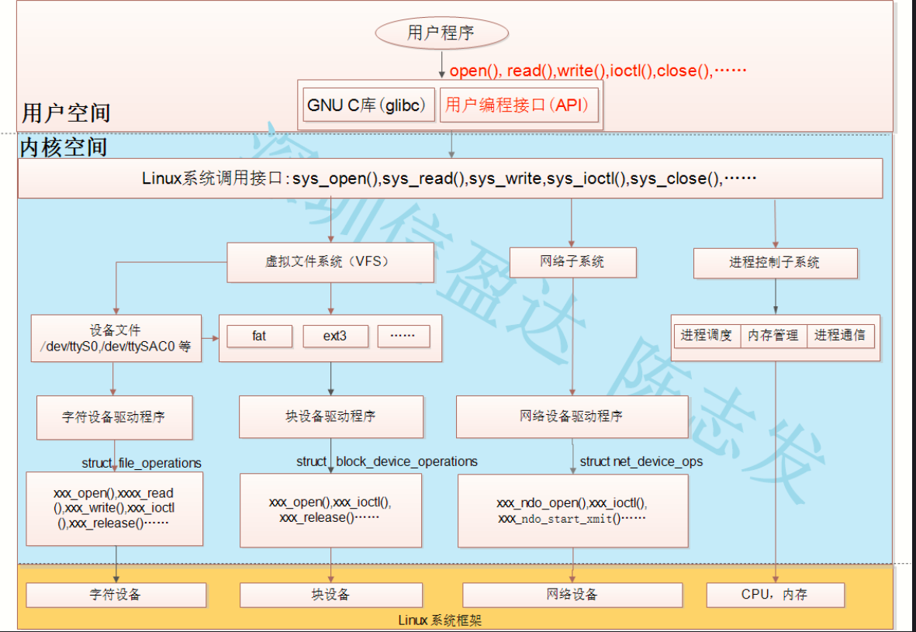Image resolution: width=916 pixels, height=632 pixels.
Task: Select the xxx_ndo_open() network functions box
Action: 572,510
